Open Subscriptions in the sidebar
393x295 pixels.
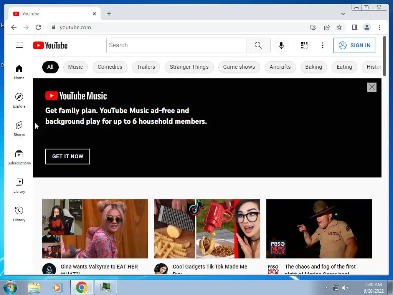(x=19, y=157)
